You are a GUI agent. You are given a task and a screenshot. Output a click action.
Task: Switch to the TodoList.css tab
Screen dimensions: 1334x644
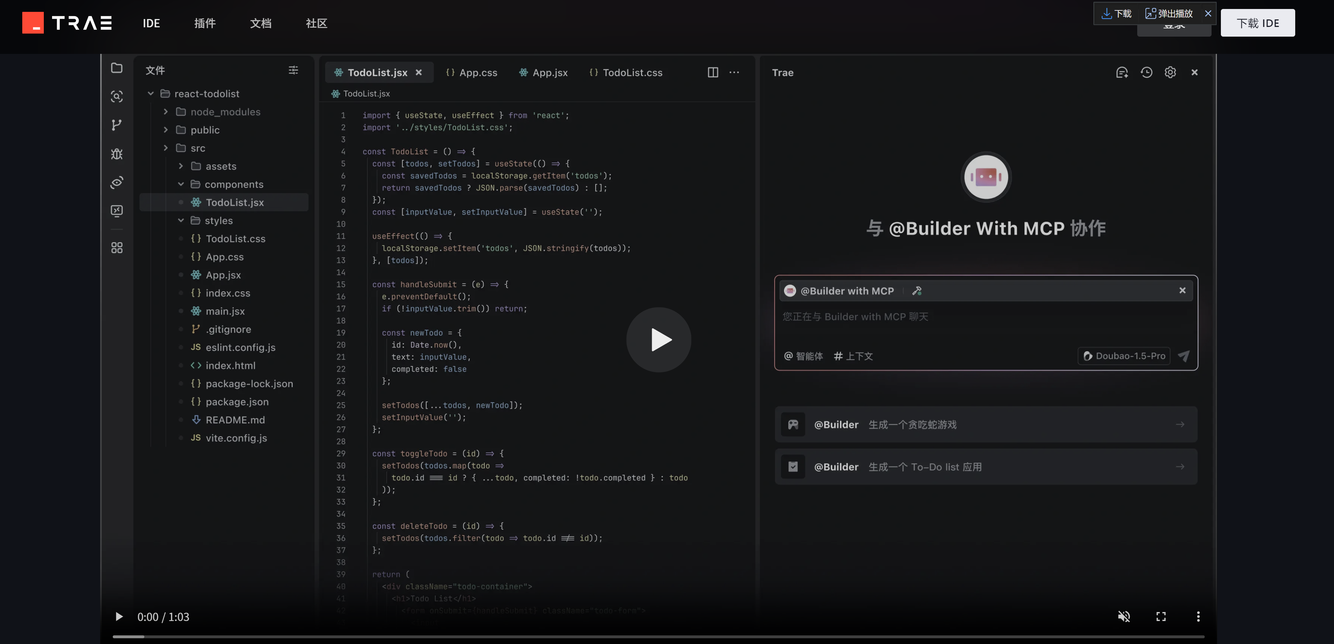pos(626,73)
